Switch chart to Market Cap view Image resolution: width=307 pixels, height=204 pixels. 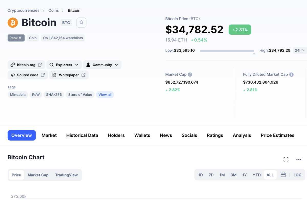click(x=38, y=175)
